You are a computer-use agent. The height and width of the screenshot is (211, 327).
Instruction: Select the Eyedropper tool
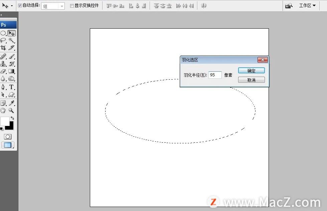coord(11,103)
